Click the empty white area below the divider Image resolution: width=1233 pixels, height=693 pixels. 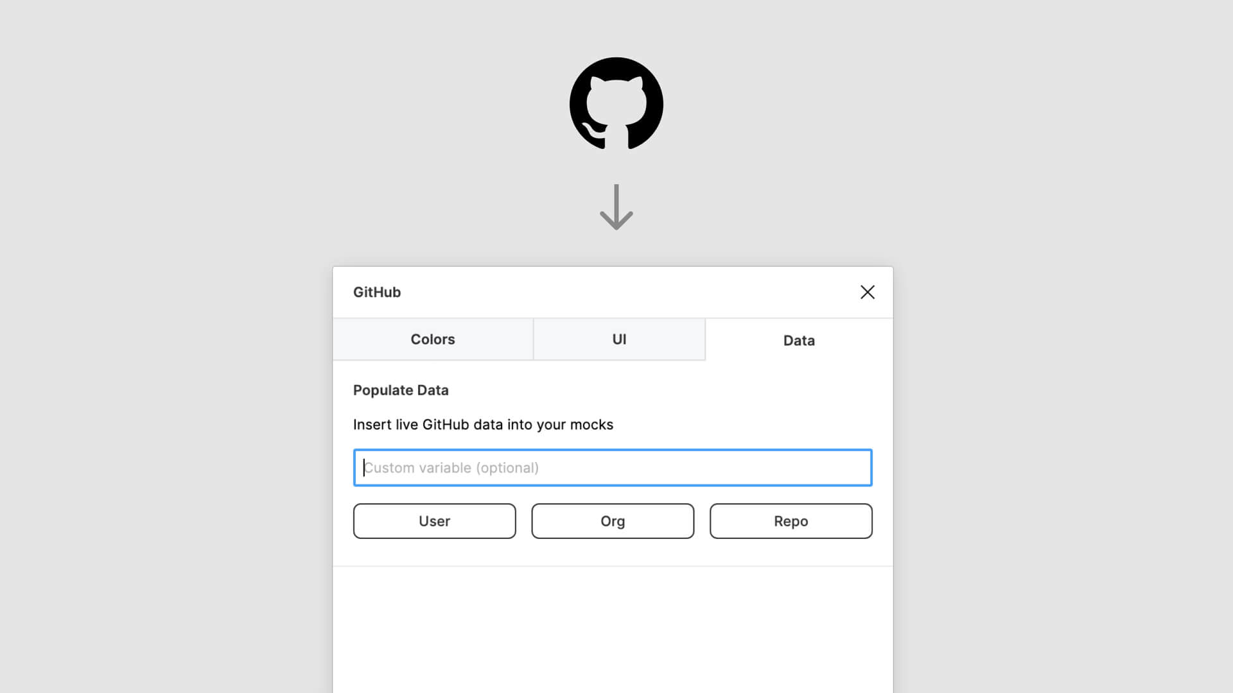612,629
